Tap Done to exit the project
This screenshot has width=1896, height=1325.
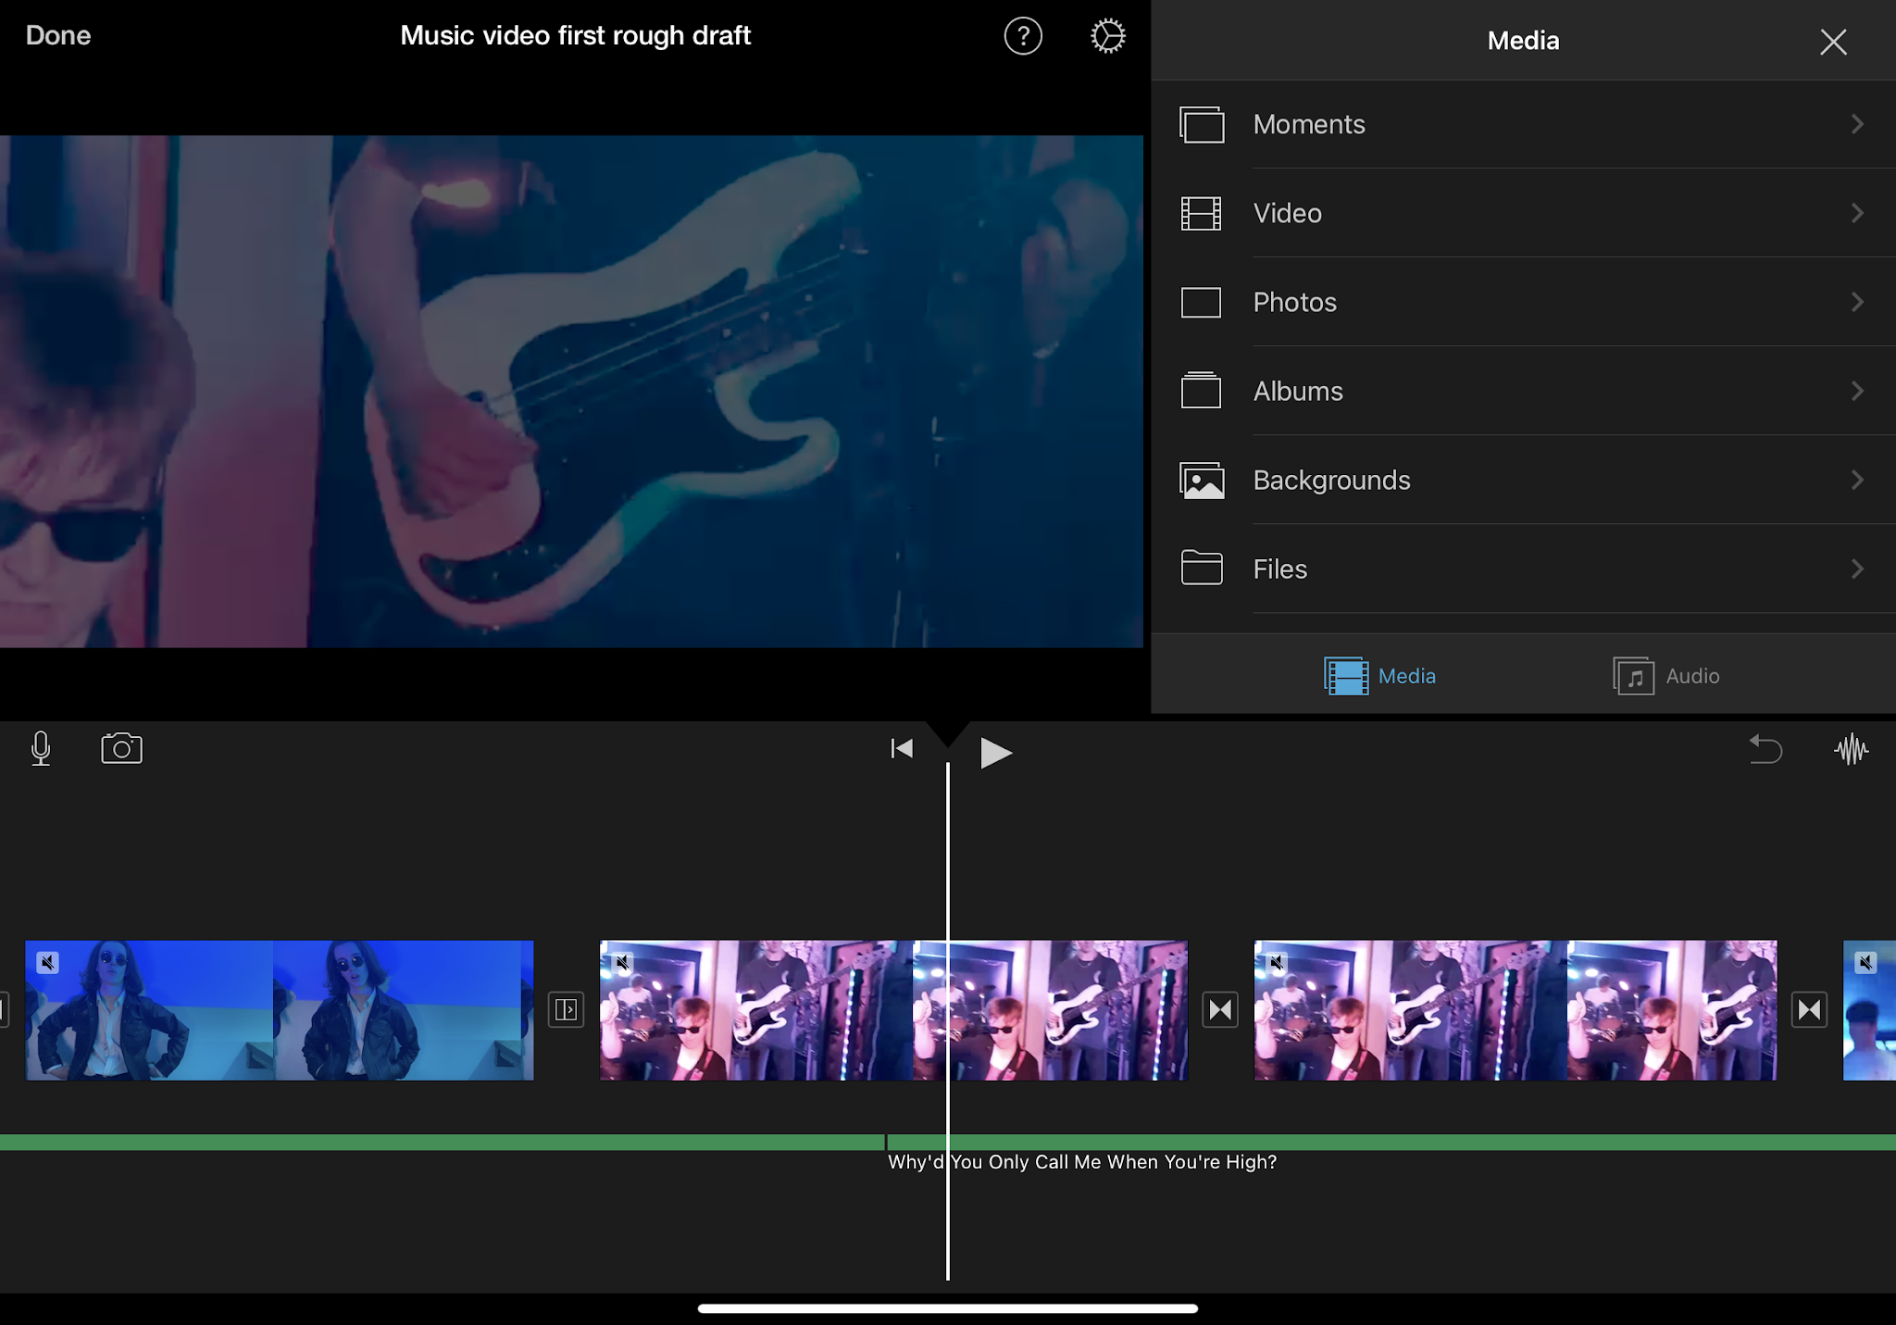point(58,35)
